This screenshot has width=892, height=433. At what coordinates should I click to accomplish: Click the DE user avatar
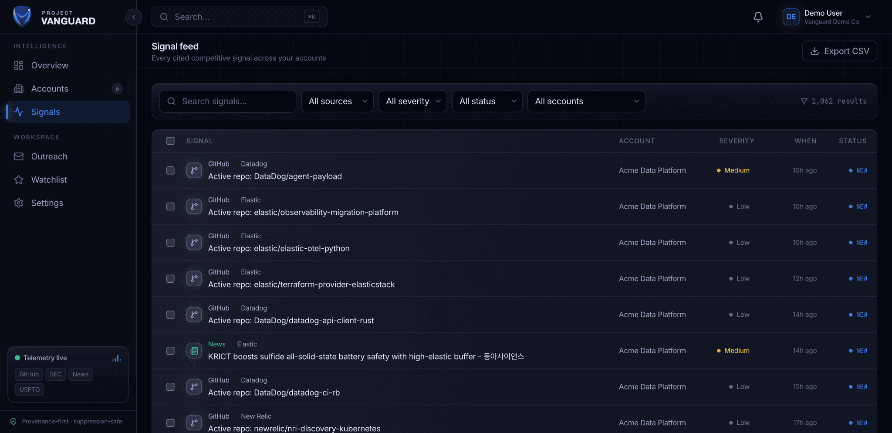click(x=791, y=17)
